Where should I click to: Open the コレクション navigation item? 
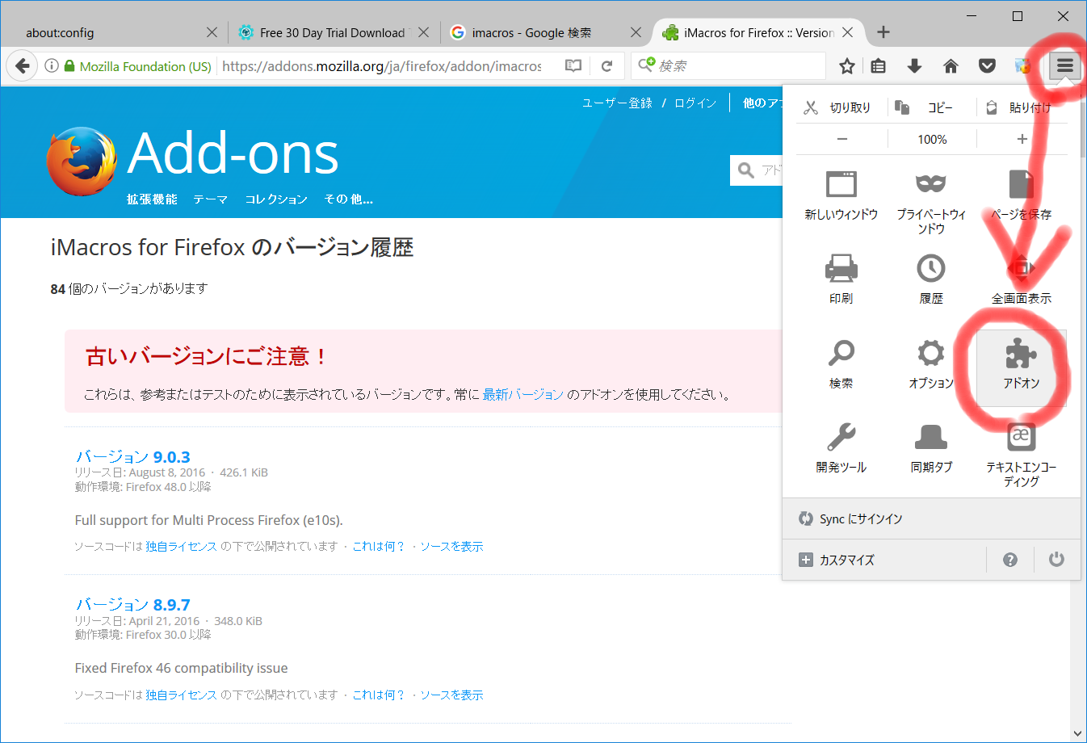click(276, 199)
